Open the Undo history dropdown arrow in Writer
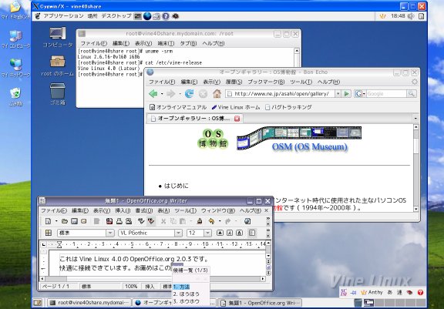The width and height of the screenshot is (444, 309). coord(220,221)
